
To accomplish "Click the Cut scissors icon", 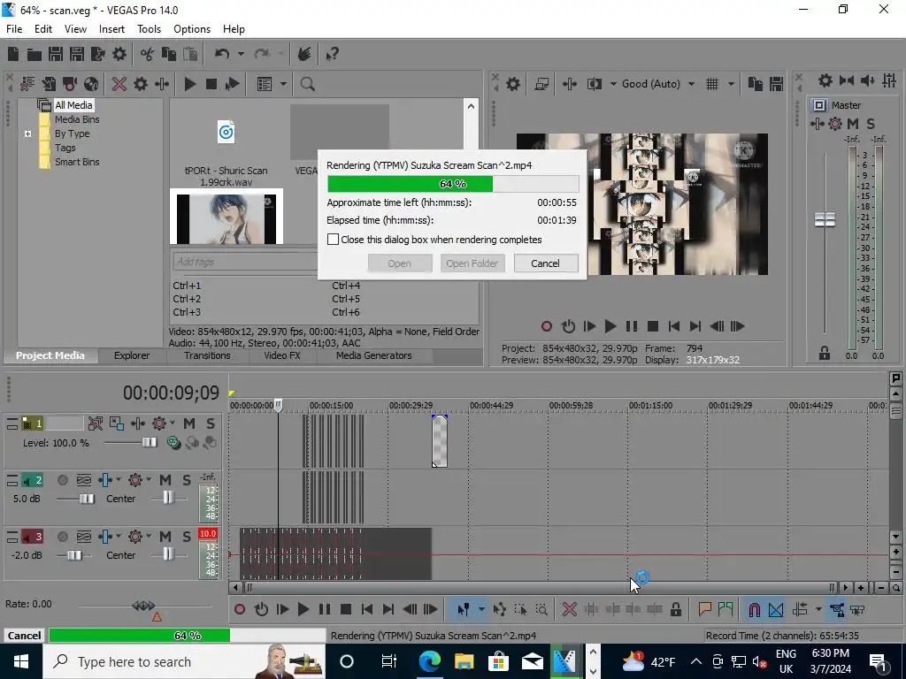I will click(148, 54).
